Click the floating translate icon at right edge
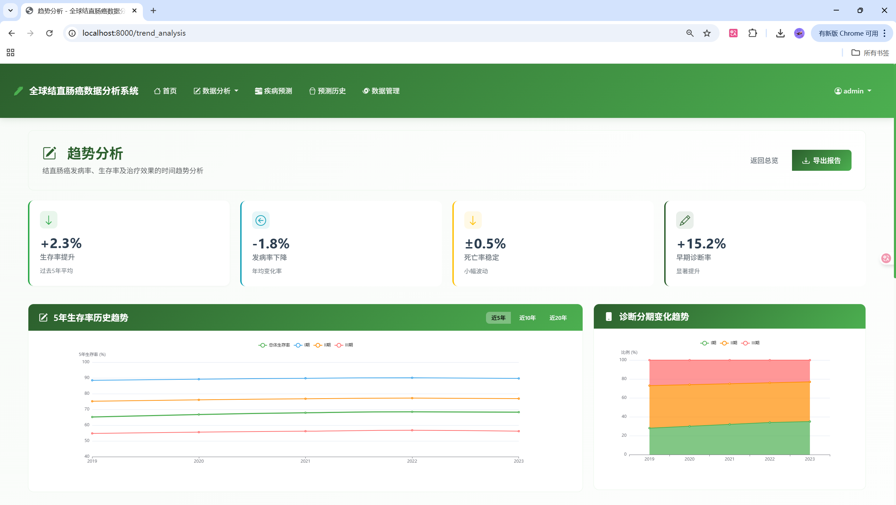This screenshot has height=505, width=896. [886, 258]
